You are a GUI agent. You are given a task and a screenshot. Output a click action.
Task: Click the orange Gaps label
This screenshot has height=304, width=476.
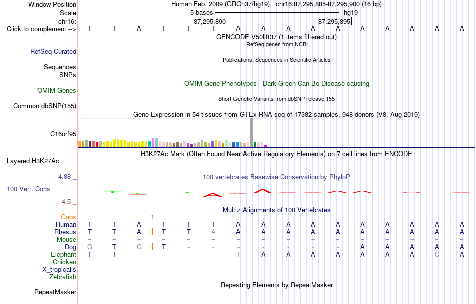[x=68, y=217]
